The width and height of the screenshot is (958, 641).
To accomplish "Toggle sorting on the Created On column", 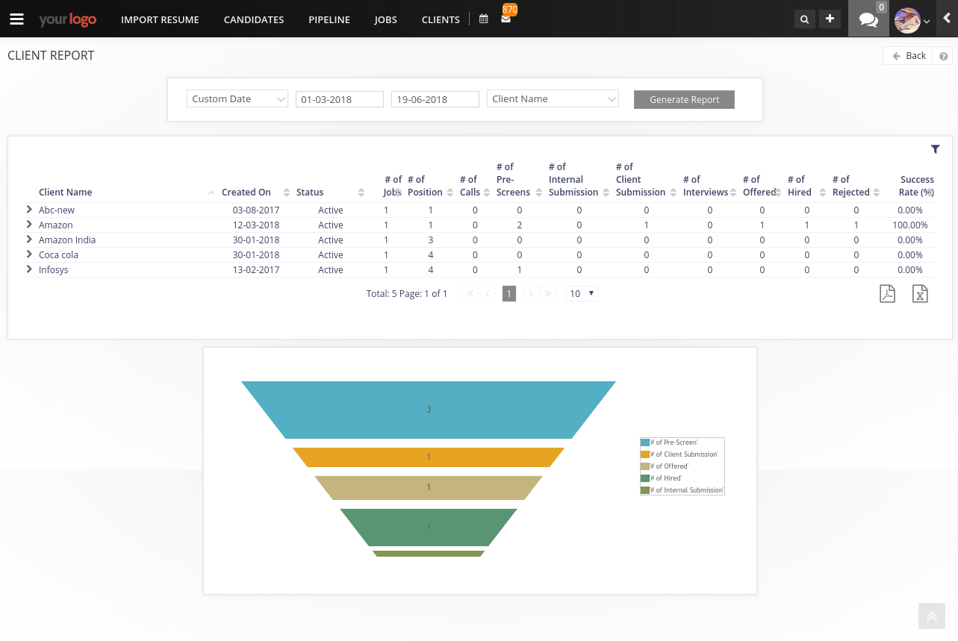I will pyautogui.click(x=246, y=192).
